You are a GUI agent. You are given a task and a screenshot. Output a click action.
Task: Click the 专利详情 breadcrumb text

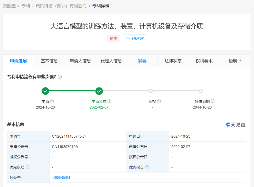(101, 6)
